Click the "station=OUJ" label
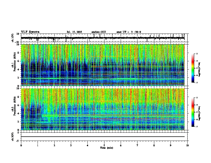The image size is (211, 163). (99, 32)
